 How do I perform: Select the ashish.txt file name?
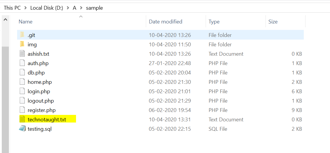pos(38,54)
